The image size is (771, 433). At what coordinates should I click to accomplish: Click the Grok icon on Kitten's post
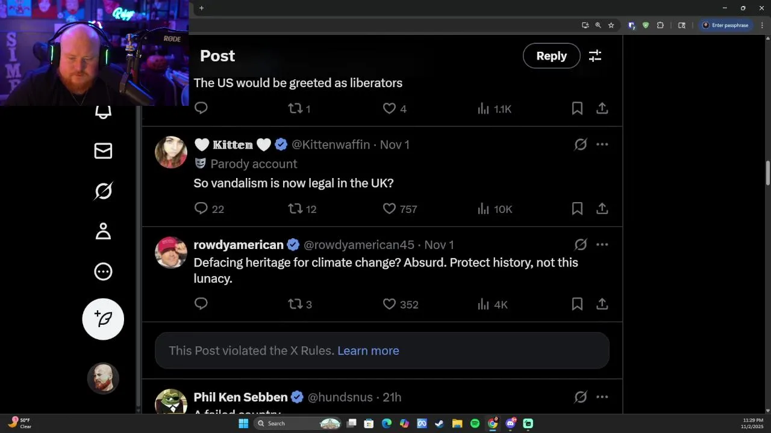[x=581, y=144]
